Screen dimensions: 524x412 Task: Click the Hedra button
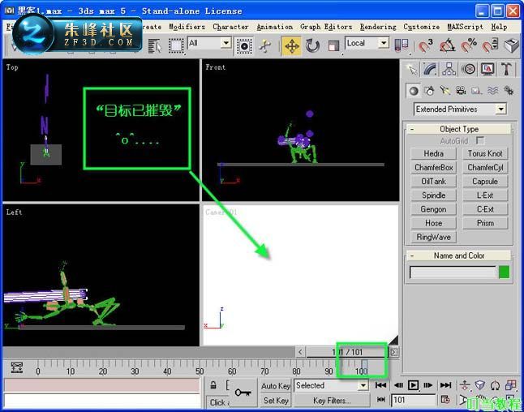click(433, 154)
